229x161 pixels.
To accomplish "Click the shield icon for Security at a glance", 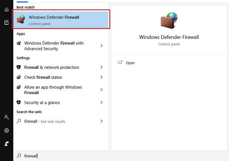I will pyautogui.click(x=19, y=103).
